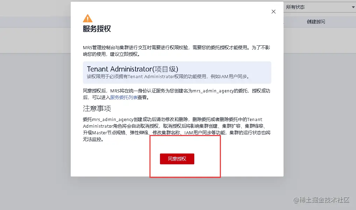Click the Tenant Administrator permission description text
Image resolution: width=356 pixels, height=210 pixels.
point(168,76)
